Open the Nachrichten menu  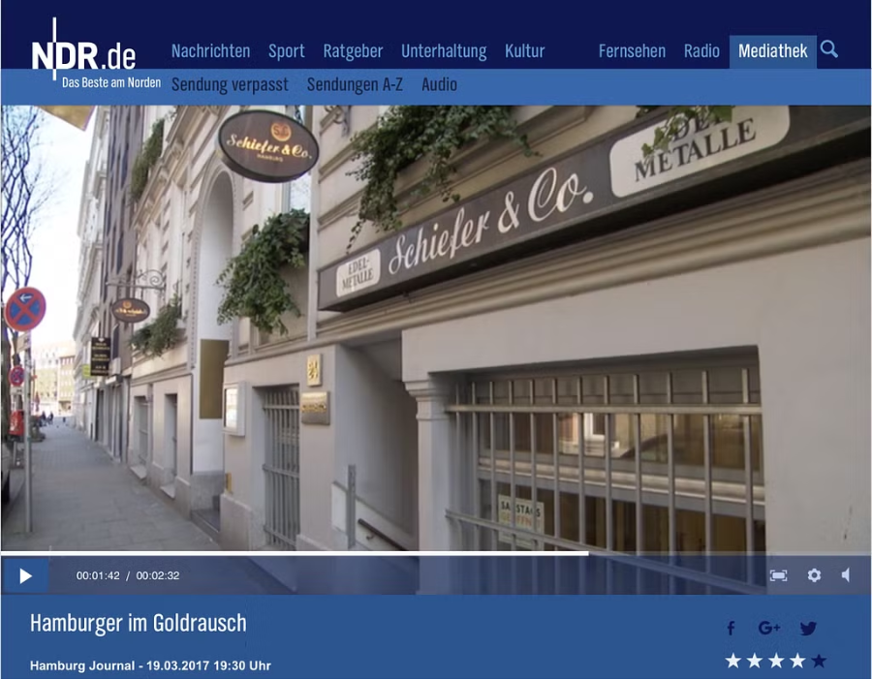click(210, 51)
